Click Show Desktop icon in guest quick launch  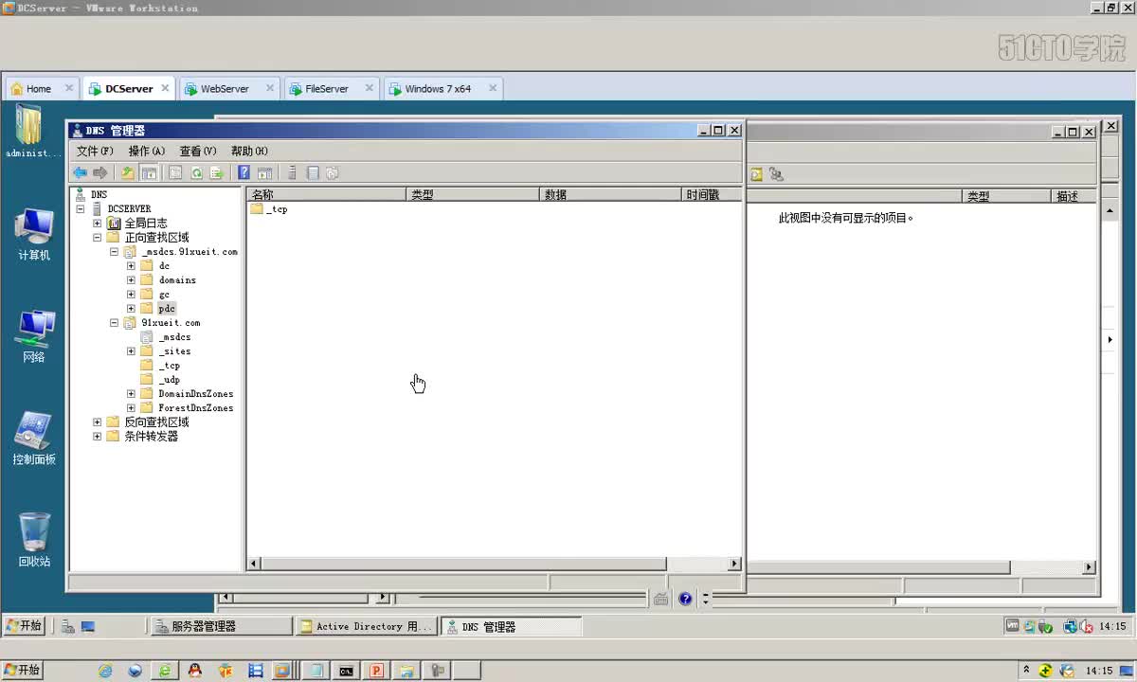click(87, 626)
